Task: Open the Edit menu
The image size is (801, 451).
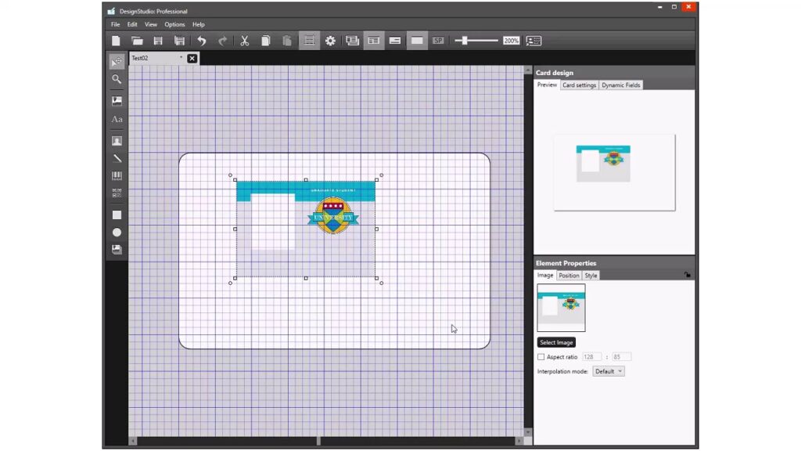Action: click(132, 24)
